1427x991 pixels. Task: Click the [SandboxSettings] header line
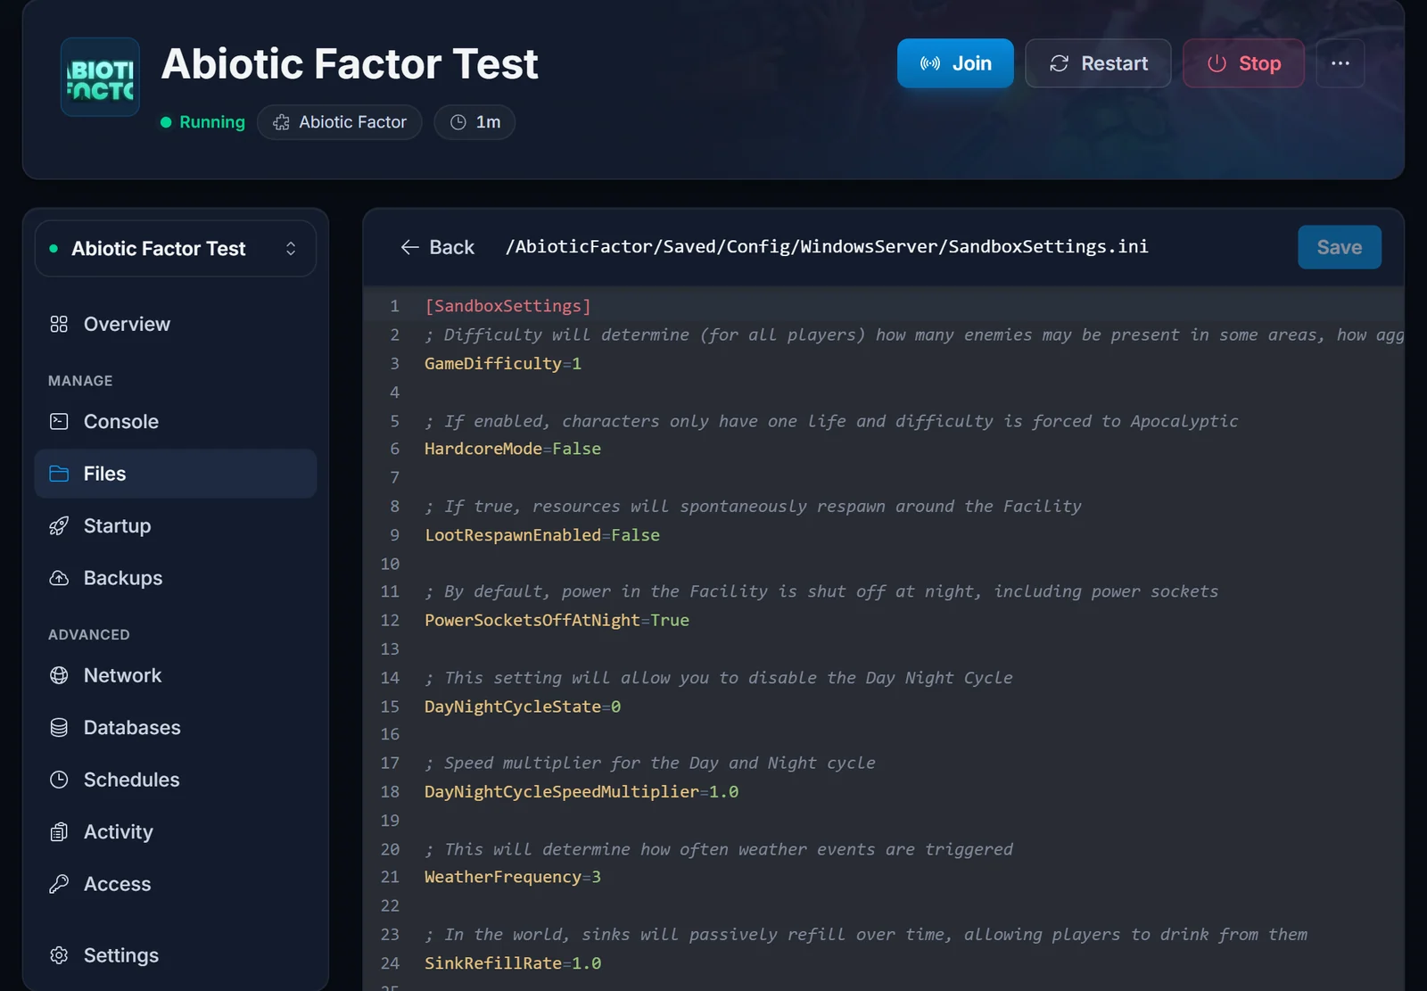point(507,306)
